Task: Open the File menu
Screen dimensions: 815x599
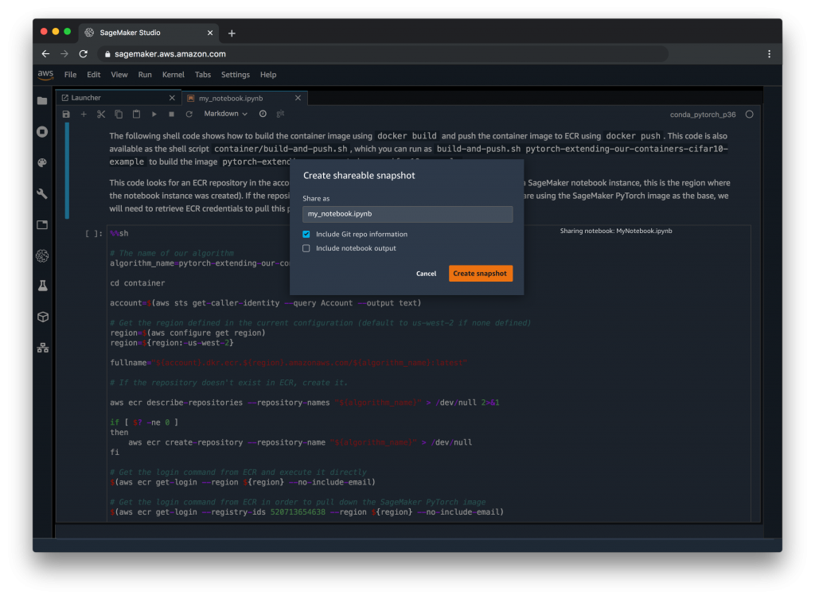Action: click(x=70, y=75)
